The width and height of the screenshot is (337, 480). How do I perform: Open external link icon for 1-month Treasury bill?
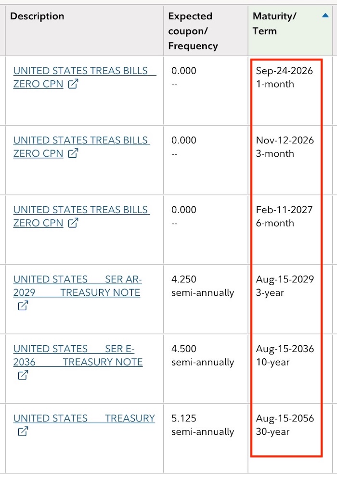tap(73, 84)
